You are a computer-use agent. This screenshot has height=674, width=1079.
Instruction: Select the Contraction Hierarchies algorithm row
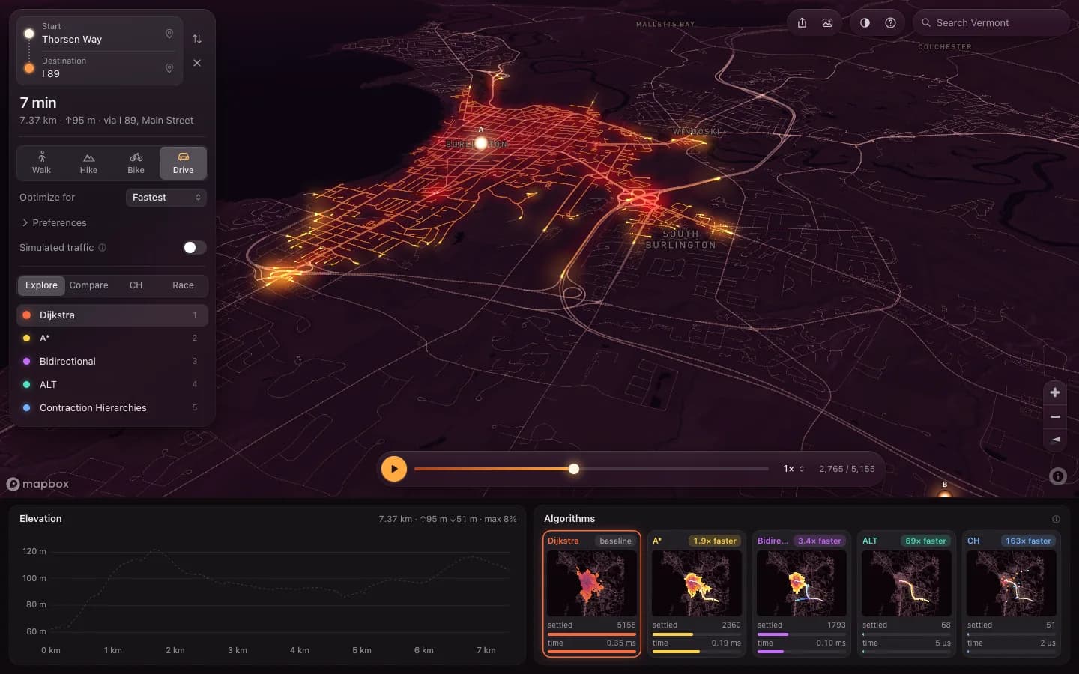[x=112, y=407]
